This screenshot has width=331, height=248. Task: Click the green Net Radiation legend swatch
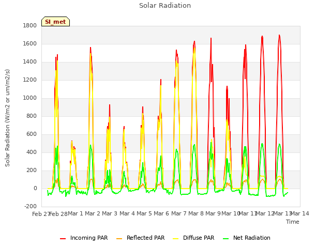(225, 239)
